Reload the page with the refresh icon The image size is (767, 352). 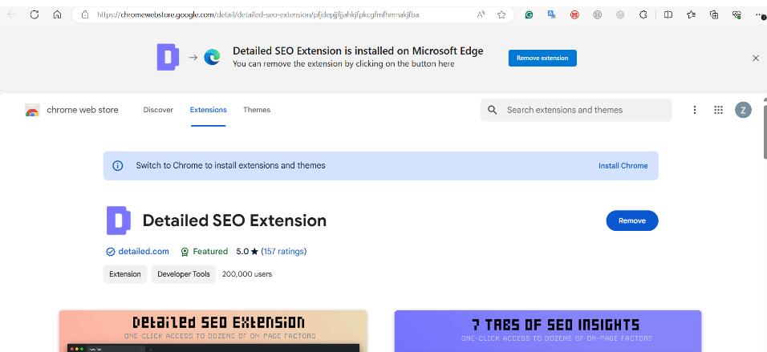tap(34, 14)
